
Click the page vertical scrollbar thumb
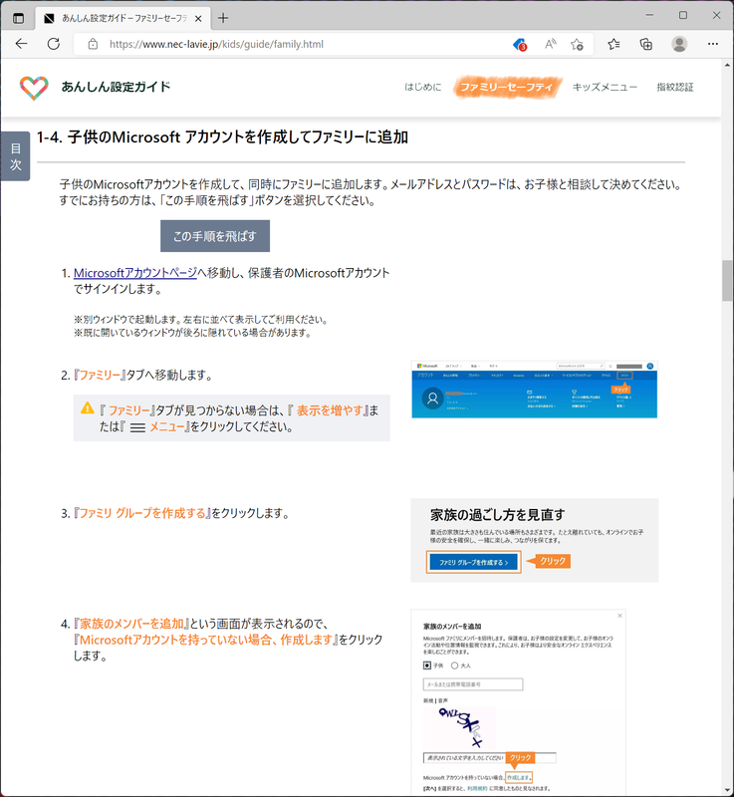pos(727,281)
